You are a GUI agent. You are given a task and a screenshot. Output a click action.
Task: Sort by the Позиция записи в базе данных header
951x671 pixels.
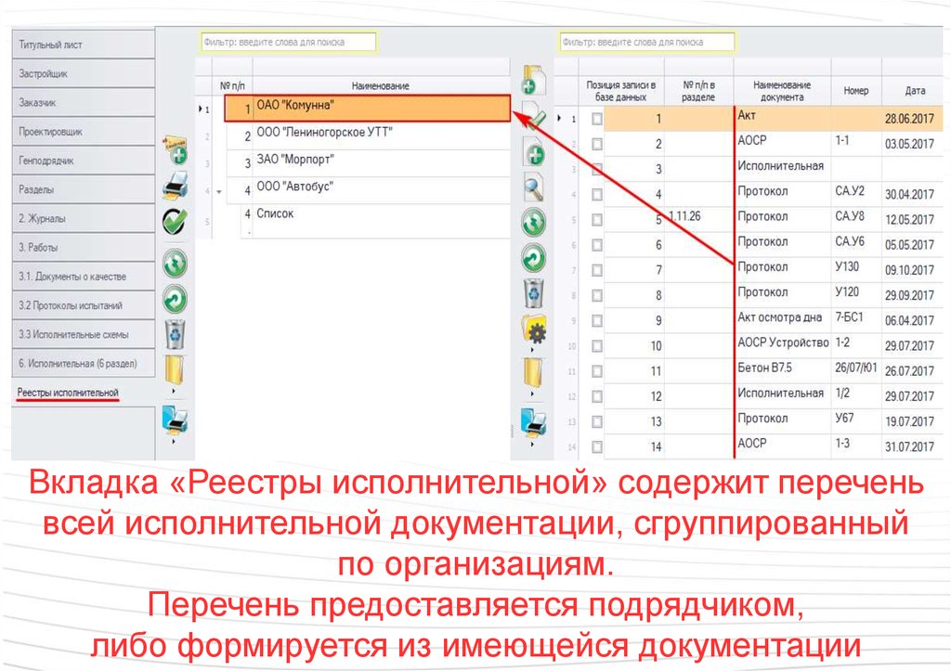pos(621,91)
